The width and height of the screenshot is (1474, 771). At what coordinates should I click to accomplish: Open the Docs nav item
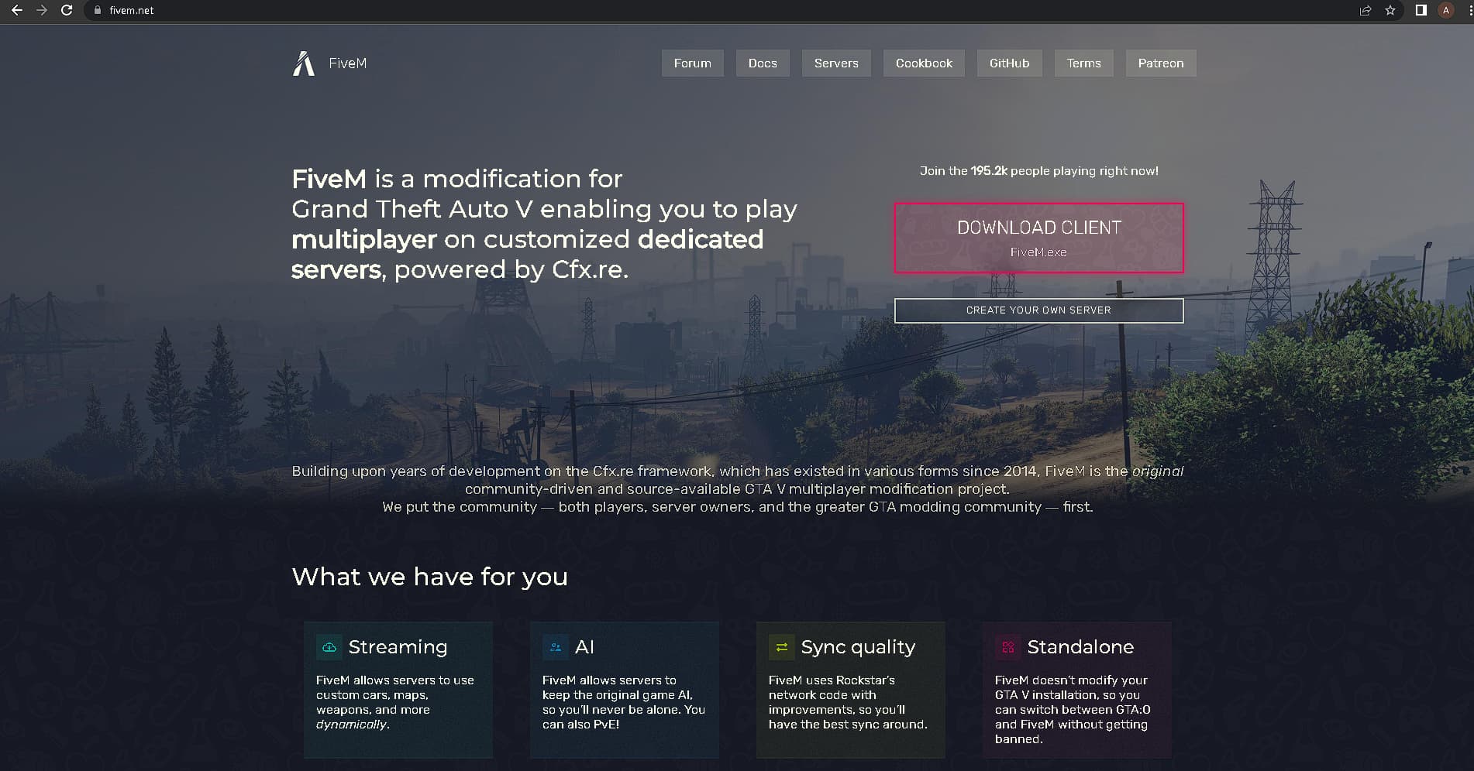click(762, 63)
